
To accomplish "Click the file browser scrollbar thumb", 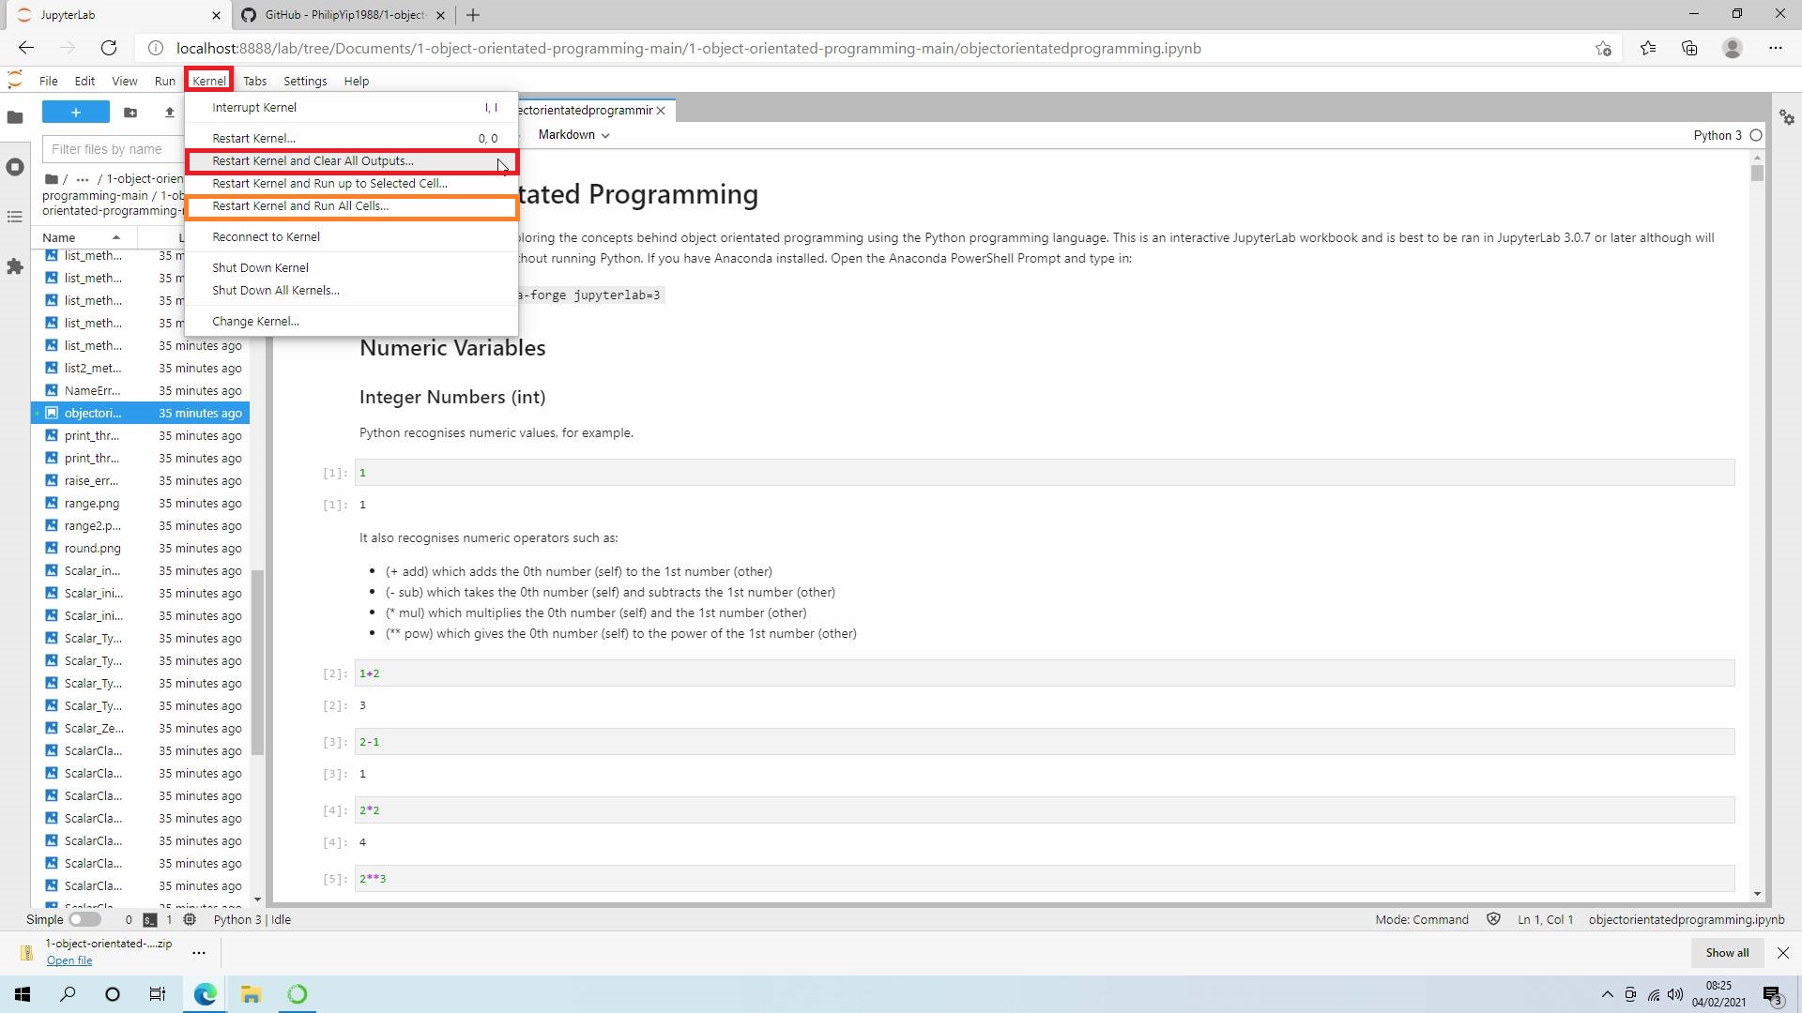I will click(257, 664).
